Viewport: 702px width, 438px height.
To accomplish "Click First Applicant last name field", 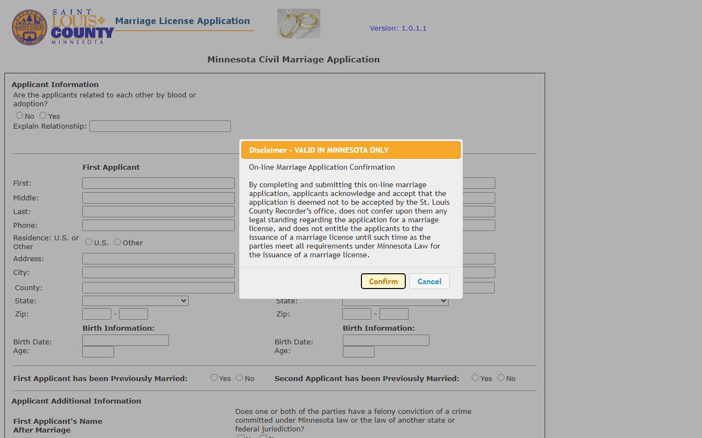I will tap(158, 212).
